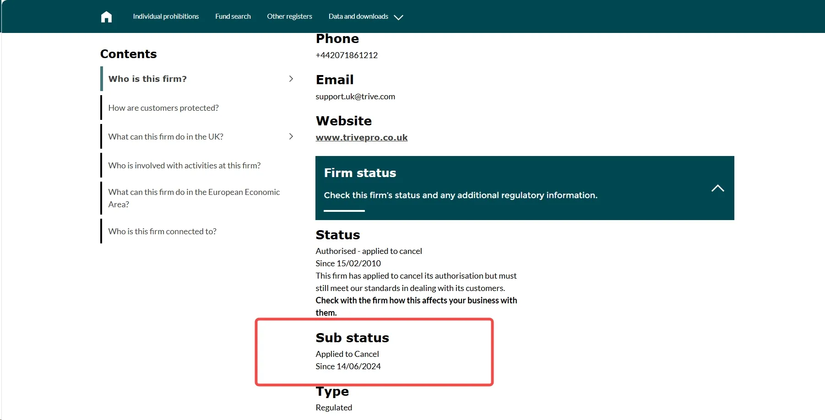Screen dimensions: 825x420
Task: Expand arrow beside 'What can this firm do in the UK?'
Action: point(291,136)
